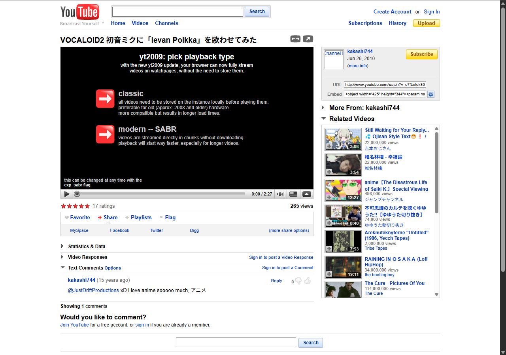The height and width of the screenshot is (355, 506).
Task: Open the Channels section
Action: 166,23
